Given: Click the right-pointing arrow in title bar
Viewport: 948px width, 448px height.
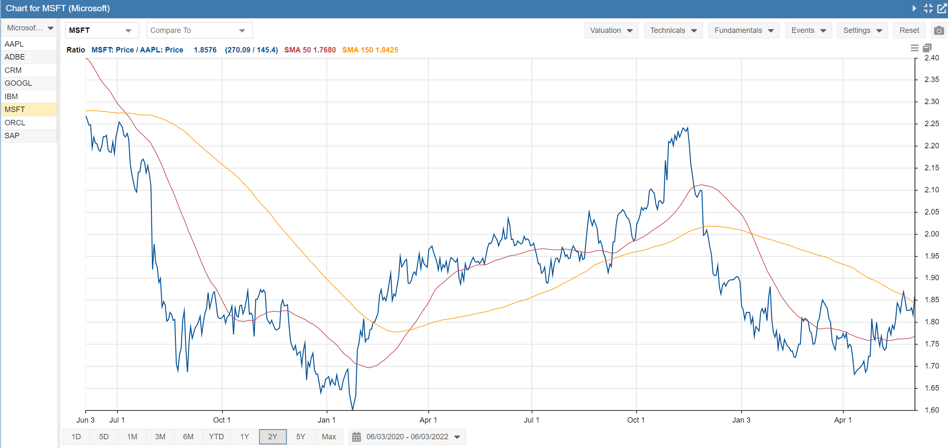Looking at the screenshot, I should 914,8.
